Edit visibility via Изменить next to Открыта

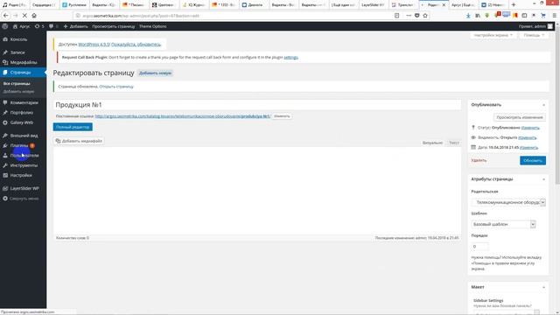528,137
